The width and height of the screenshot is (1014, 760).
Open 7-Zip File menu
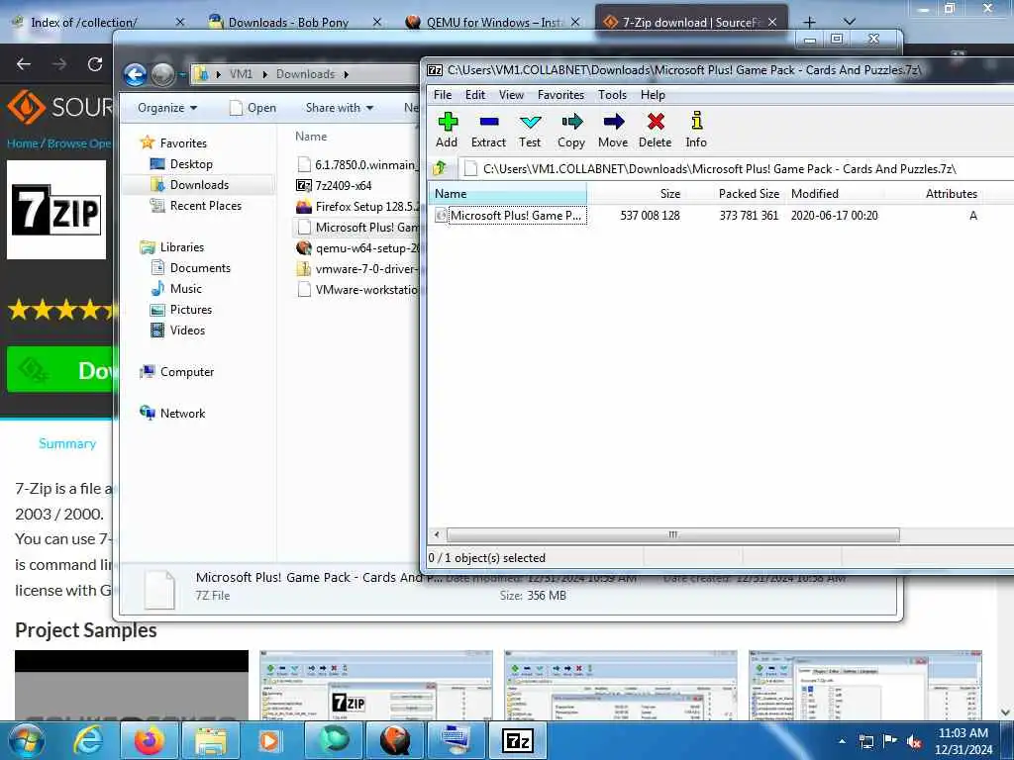tap(443, 95)
